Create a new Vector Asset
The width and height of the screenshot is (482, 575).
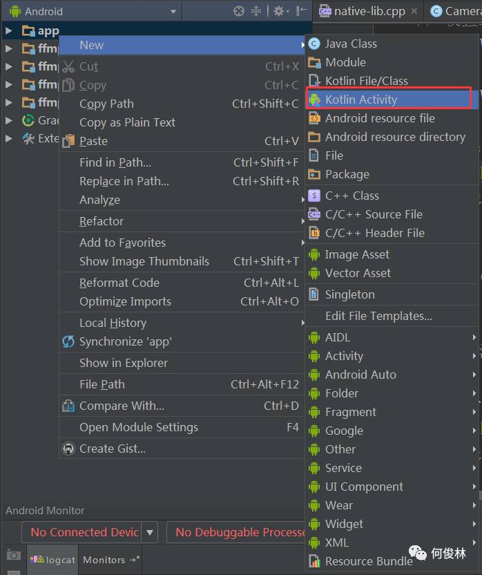(392, 273)
